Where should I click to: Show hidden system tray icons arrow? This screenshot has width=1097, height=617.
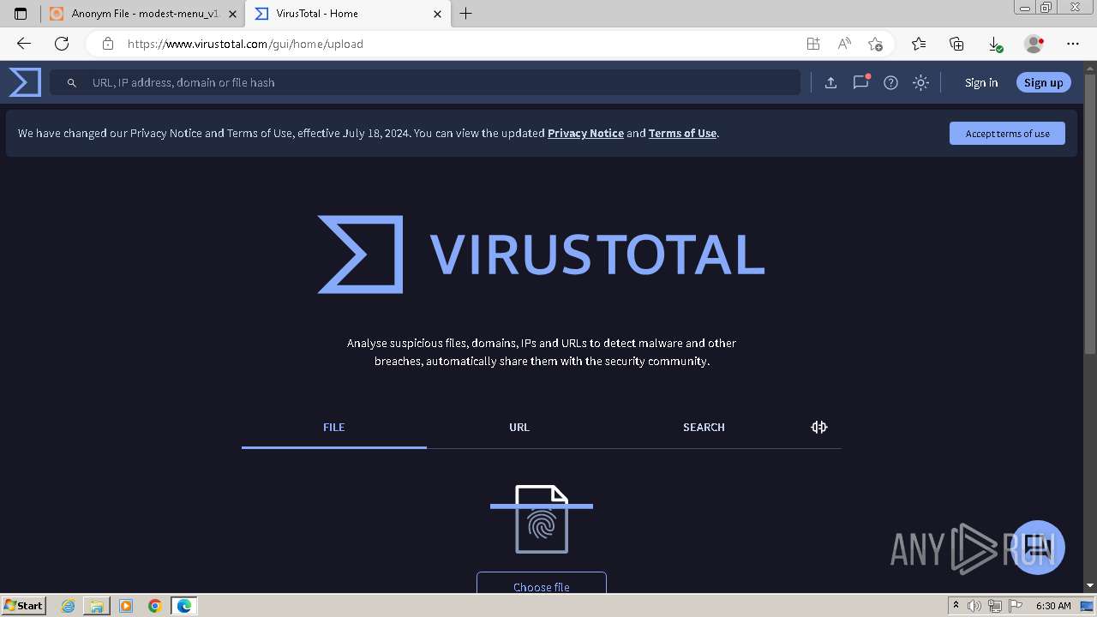[x=956, y=606]
